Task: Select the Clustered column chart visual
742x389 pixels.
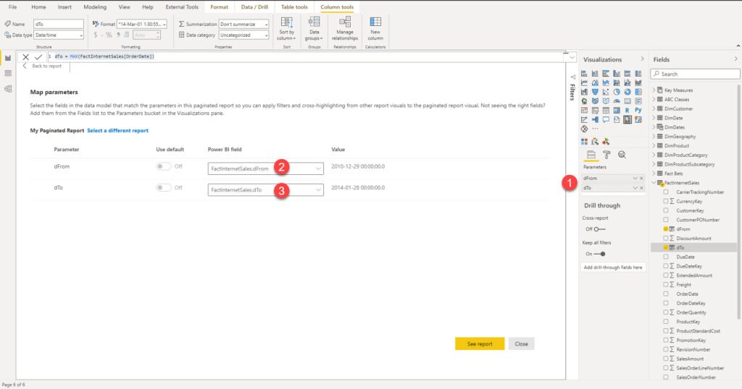Action: tap(617, 73)
